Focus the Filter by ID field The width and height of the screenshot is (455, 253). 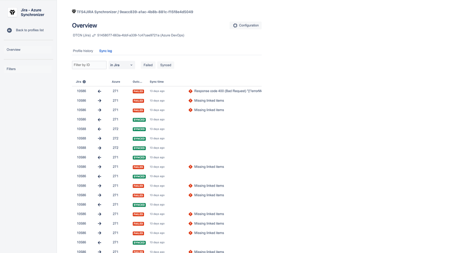pos(89,65)
